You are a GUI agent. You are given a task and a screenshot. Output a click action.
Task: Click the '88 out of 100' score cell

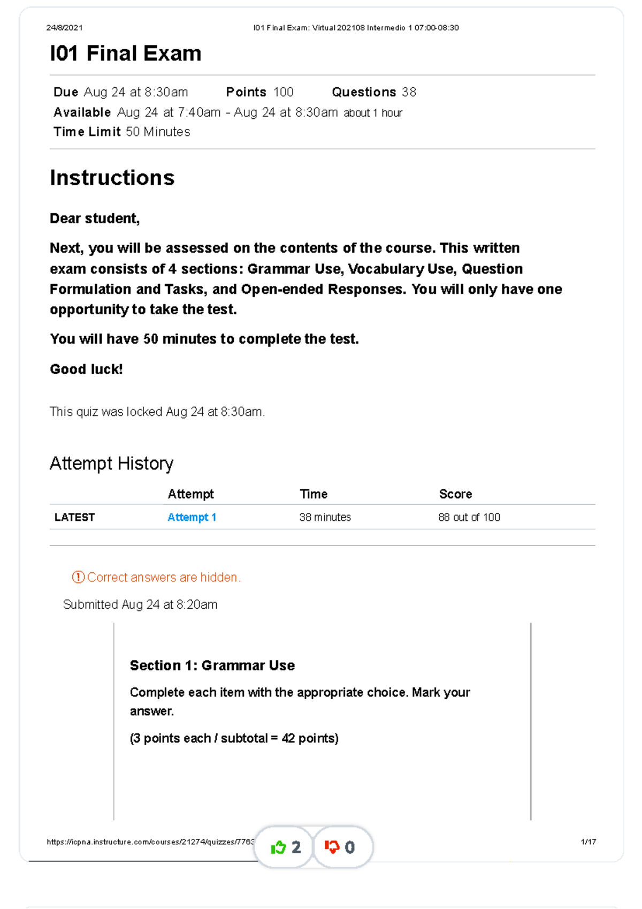point(469,517)
